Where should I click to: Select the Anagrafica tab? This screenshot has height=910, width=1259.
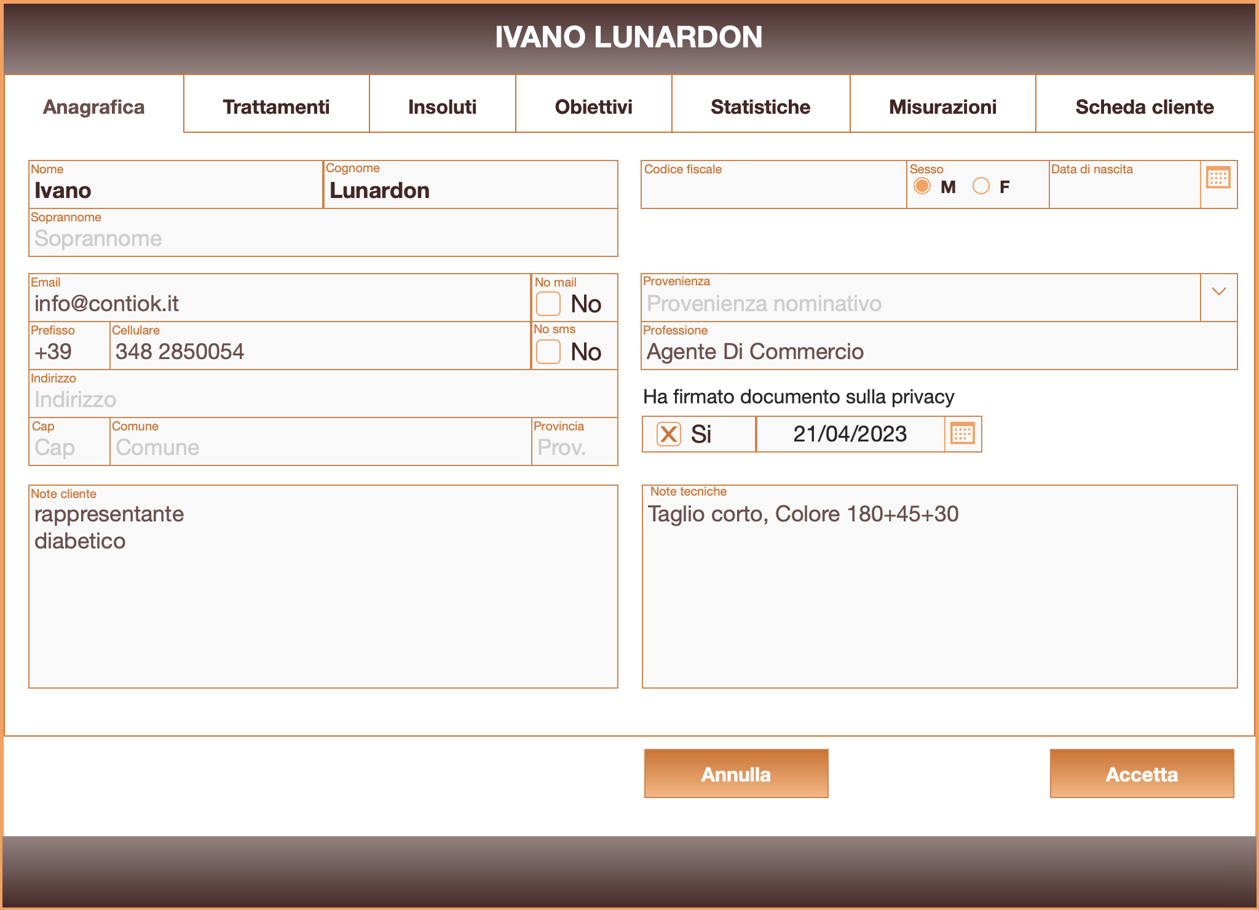click(x=93, y=106)
